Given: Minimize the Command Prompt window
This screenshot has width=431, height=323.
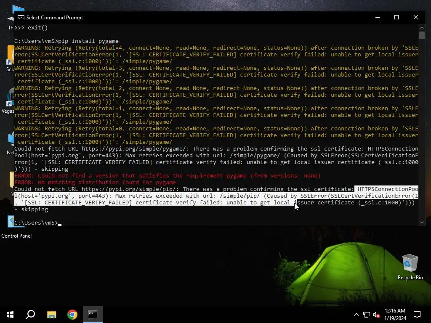Looking at the screenshot, I should click(378, 17).
